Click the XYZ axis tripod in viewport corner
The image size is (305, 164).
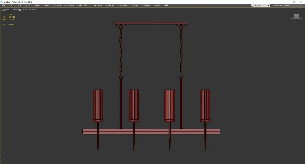(6, 158)
